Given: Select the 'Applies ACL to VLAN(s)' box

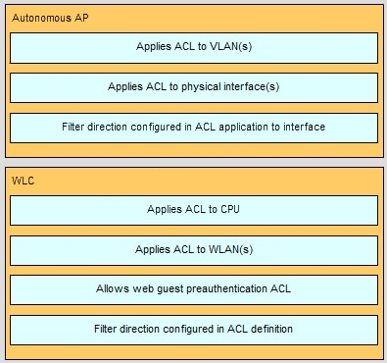Looking at the screenshot, I should (x=194, y=48).
